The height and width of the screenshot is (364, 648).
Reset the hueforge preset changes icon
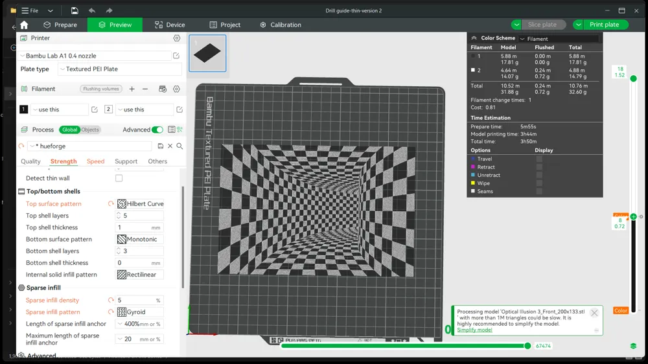tap(21, 146)
